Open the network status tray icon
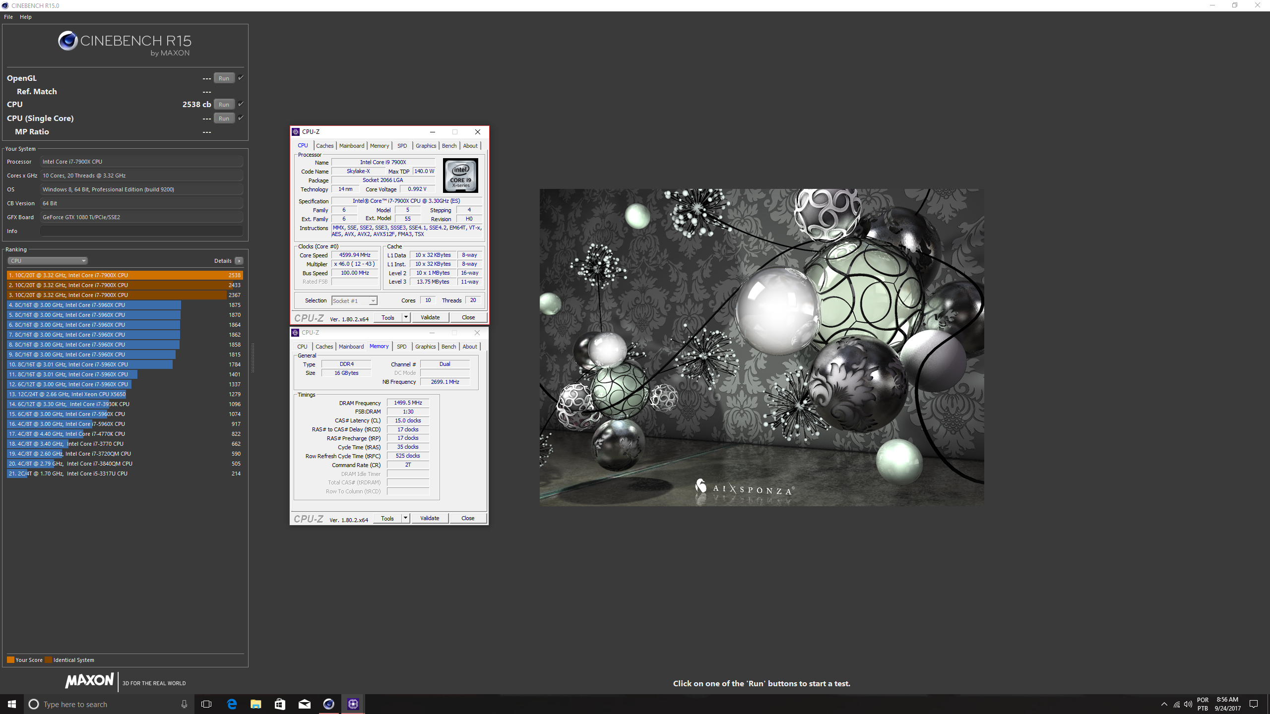The height and width of the screenshot is (714, 1270). click(x=1176, y=704)
